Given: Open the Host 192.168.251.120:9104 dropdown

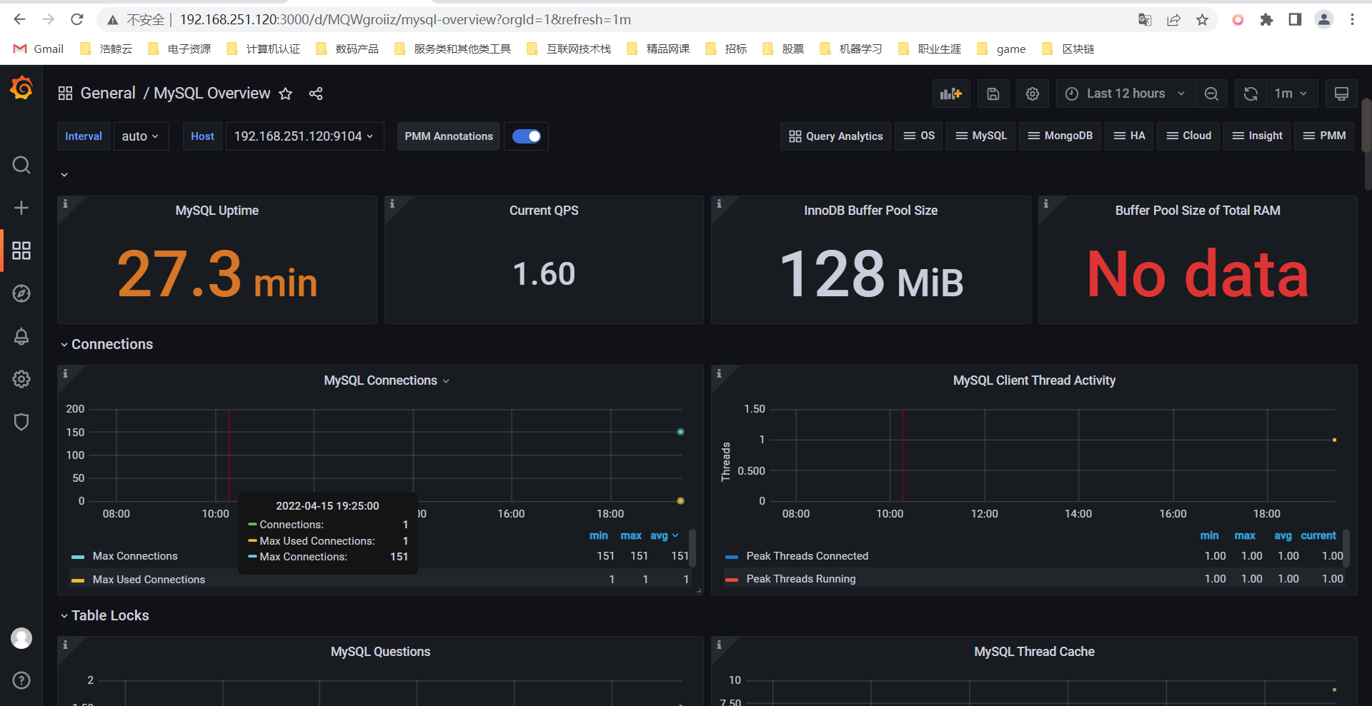Looking at the screenshot, I should pos(304,136).
